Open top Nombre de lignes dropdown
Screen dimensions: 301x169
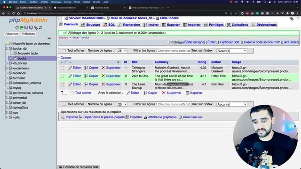tap(122, 51)
